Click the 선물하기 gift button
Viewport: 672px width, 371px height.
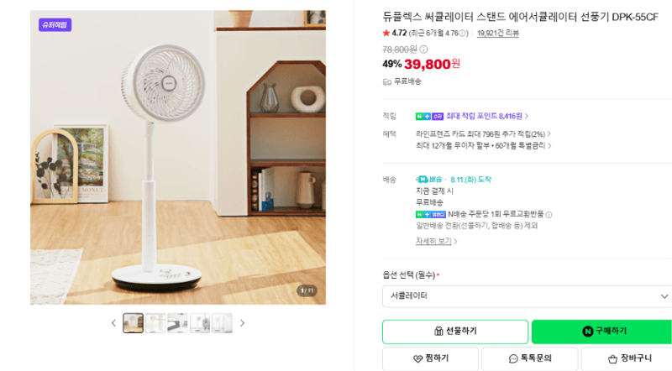[455, 332]
